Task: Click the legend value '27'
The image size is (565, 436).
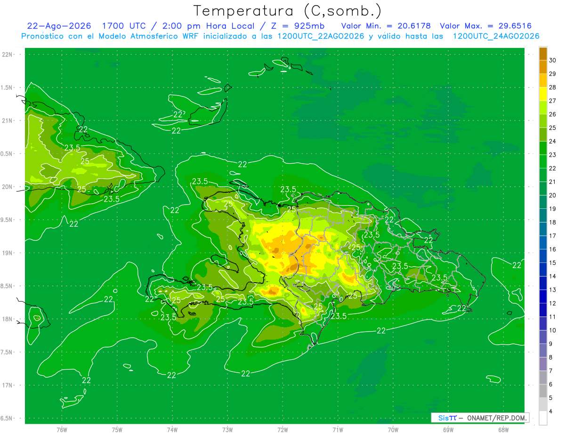Action: [x=553, y=101]
